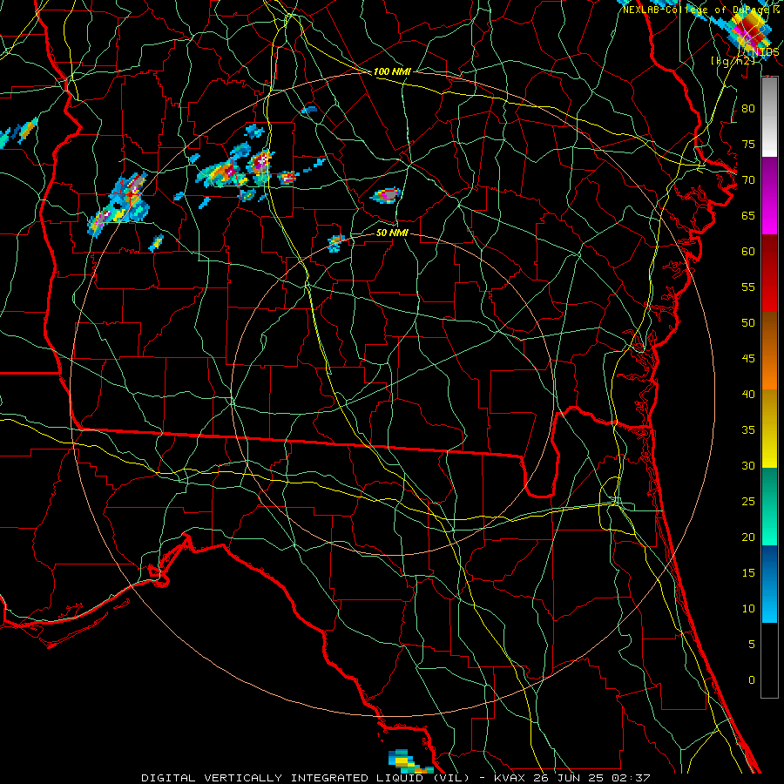Pick the black segment at the color bar bottom

click(769, 660)
